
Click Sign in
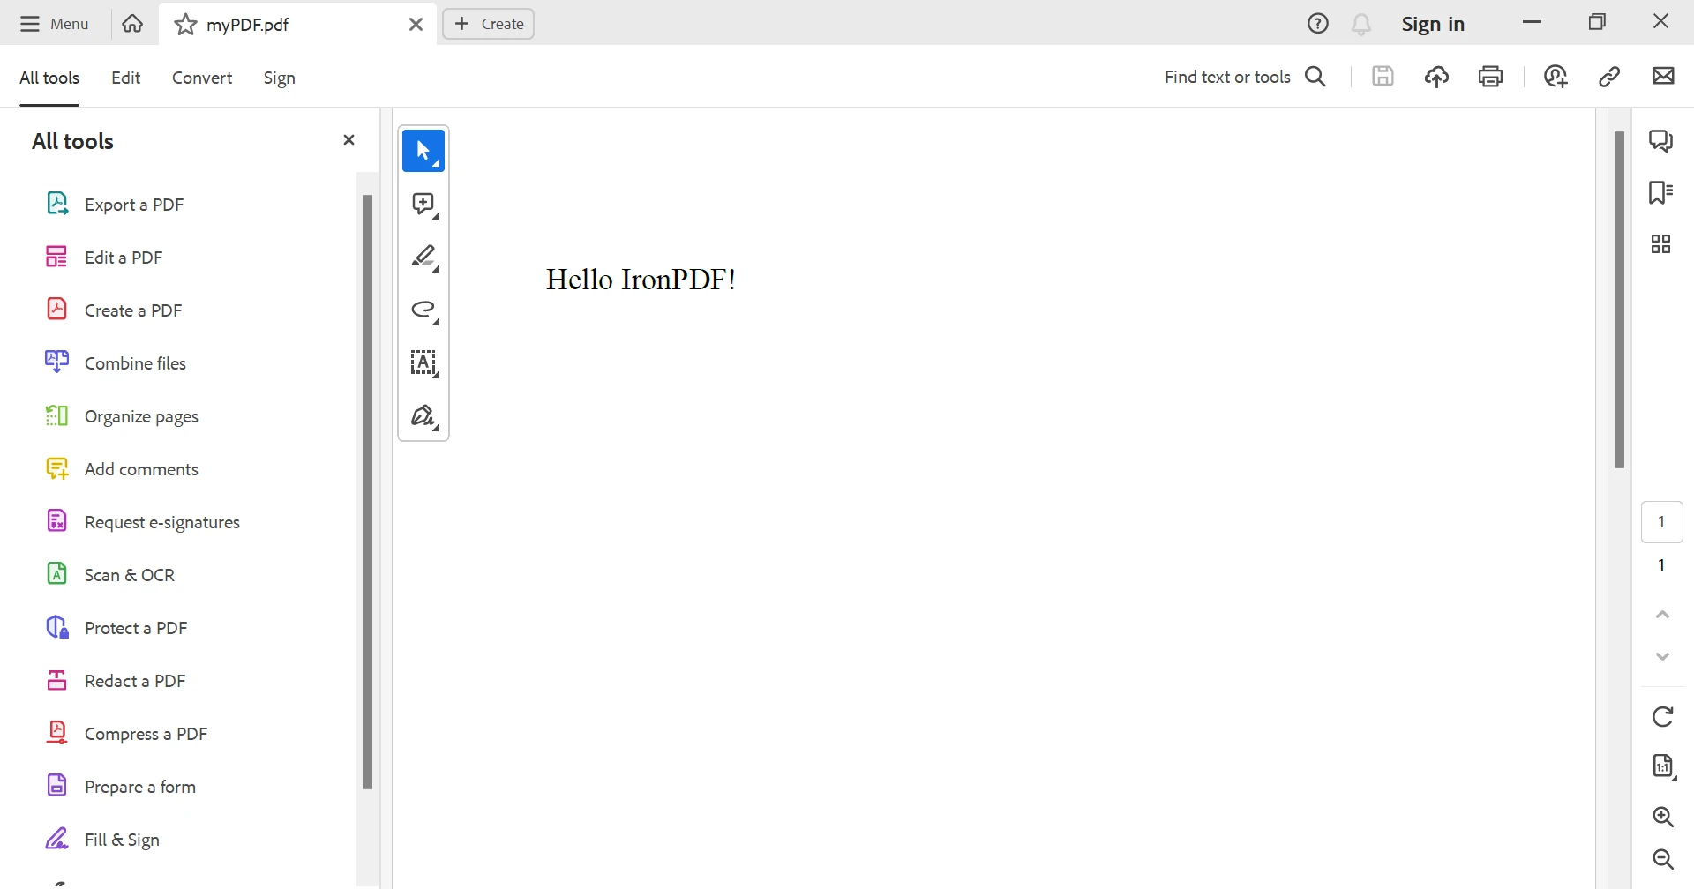click(1433, 24)
